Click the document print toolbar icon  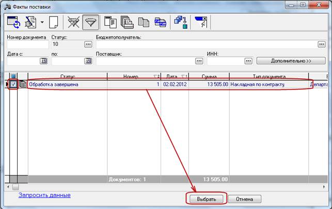[30, 22]
